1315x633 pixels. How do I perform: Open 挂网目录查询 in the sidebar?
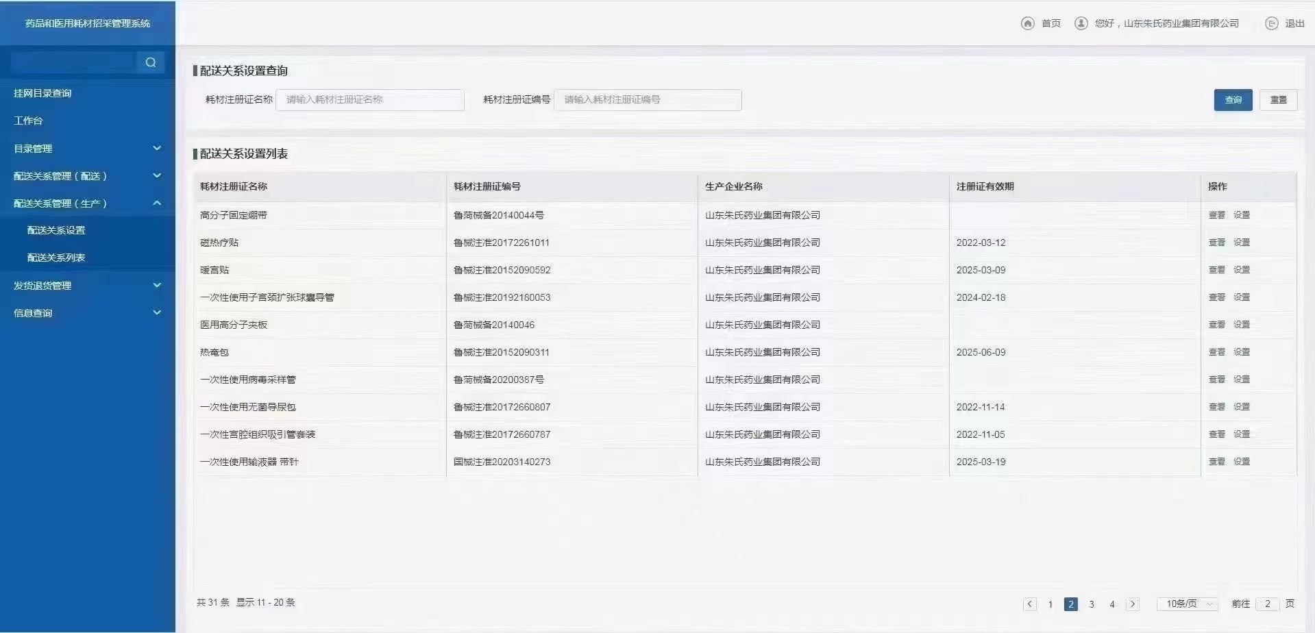(x=42, y=93)
